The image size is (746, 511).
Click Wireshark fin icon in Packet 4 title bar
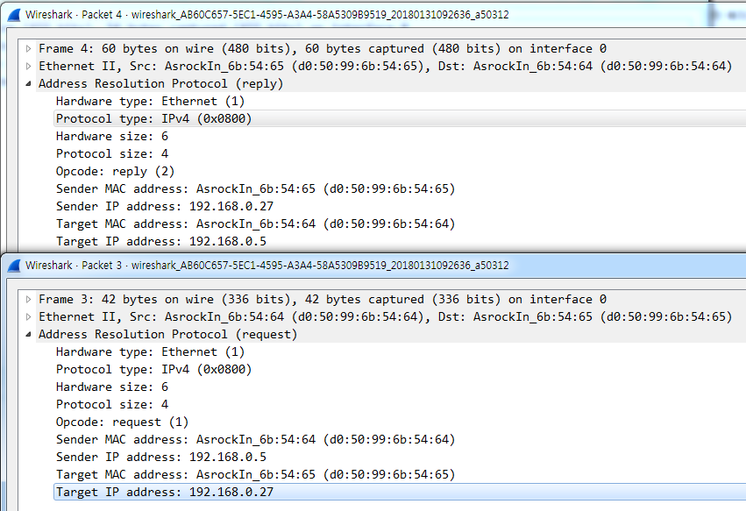14,15
